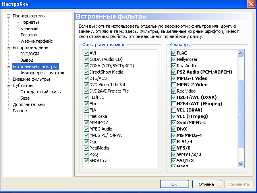The image size is (257, 193).
Task: Enable H264/AVC (FFmpeg) decoder
Action: [x=174, y=104]
